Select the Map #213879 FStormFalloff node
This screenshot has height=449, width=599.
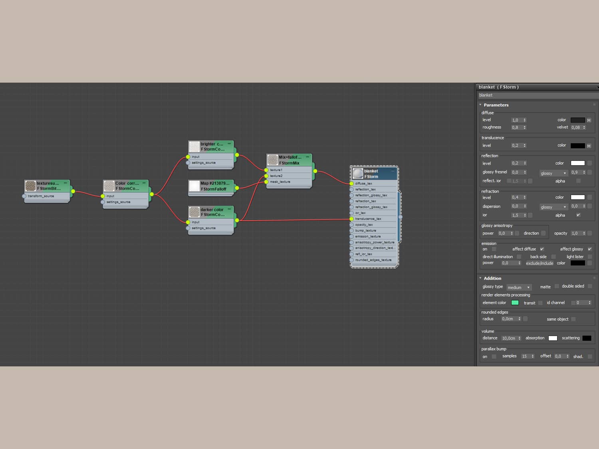pos(211,188)
